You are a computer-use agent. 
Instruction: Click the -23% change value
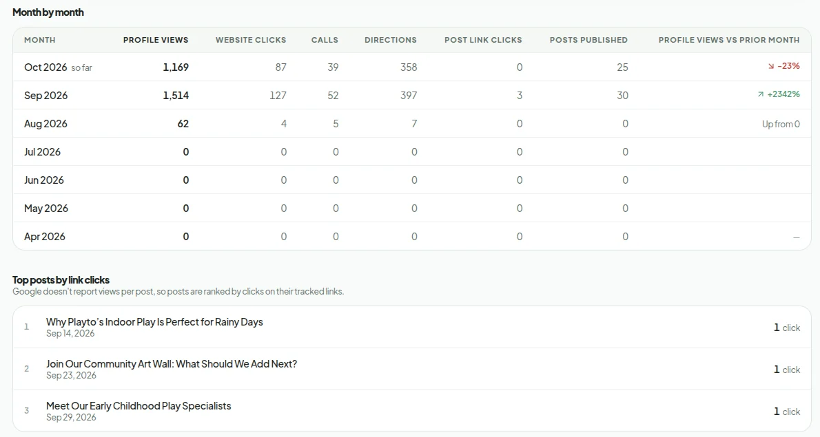click(788, 66)
